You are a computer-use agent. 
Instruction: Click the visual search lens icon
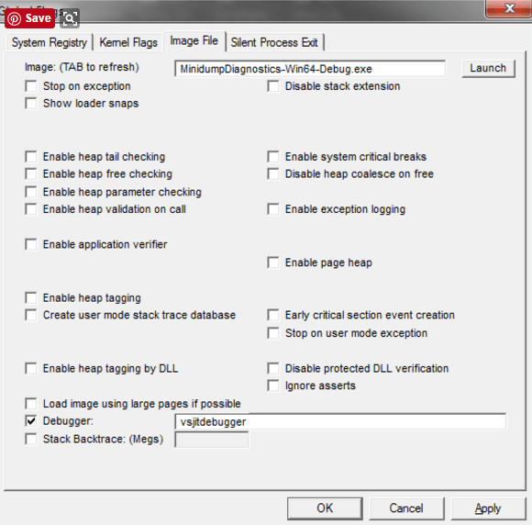pos(70,18)
